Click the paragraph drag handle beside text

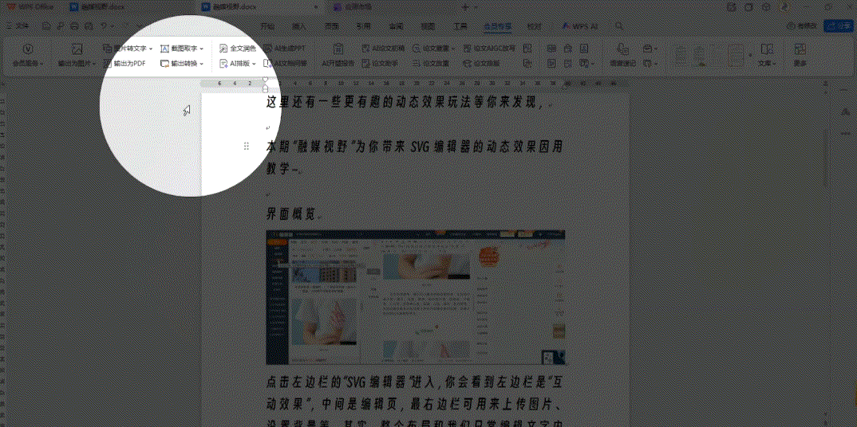[247, 147]
